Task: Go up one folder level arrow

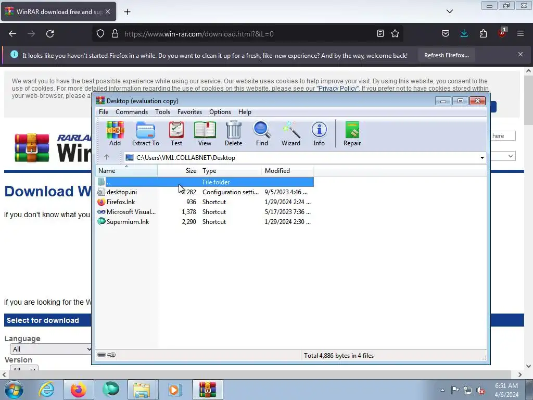Action: tap(106, 157)
